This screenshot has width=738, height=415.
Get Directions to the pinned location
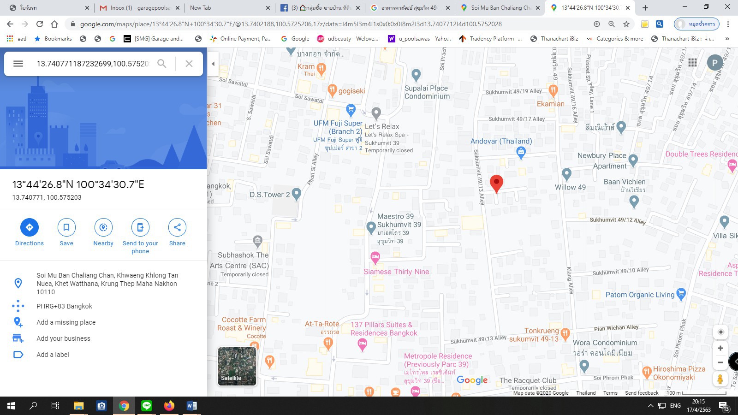click(30, 233)
